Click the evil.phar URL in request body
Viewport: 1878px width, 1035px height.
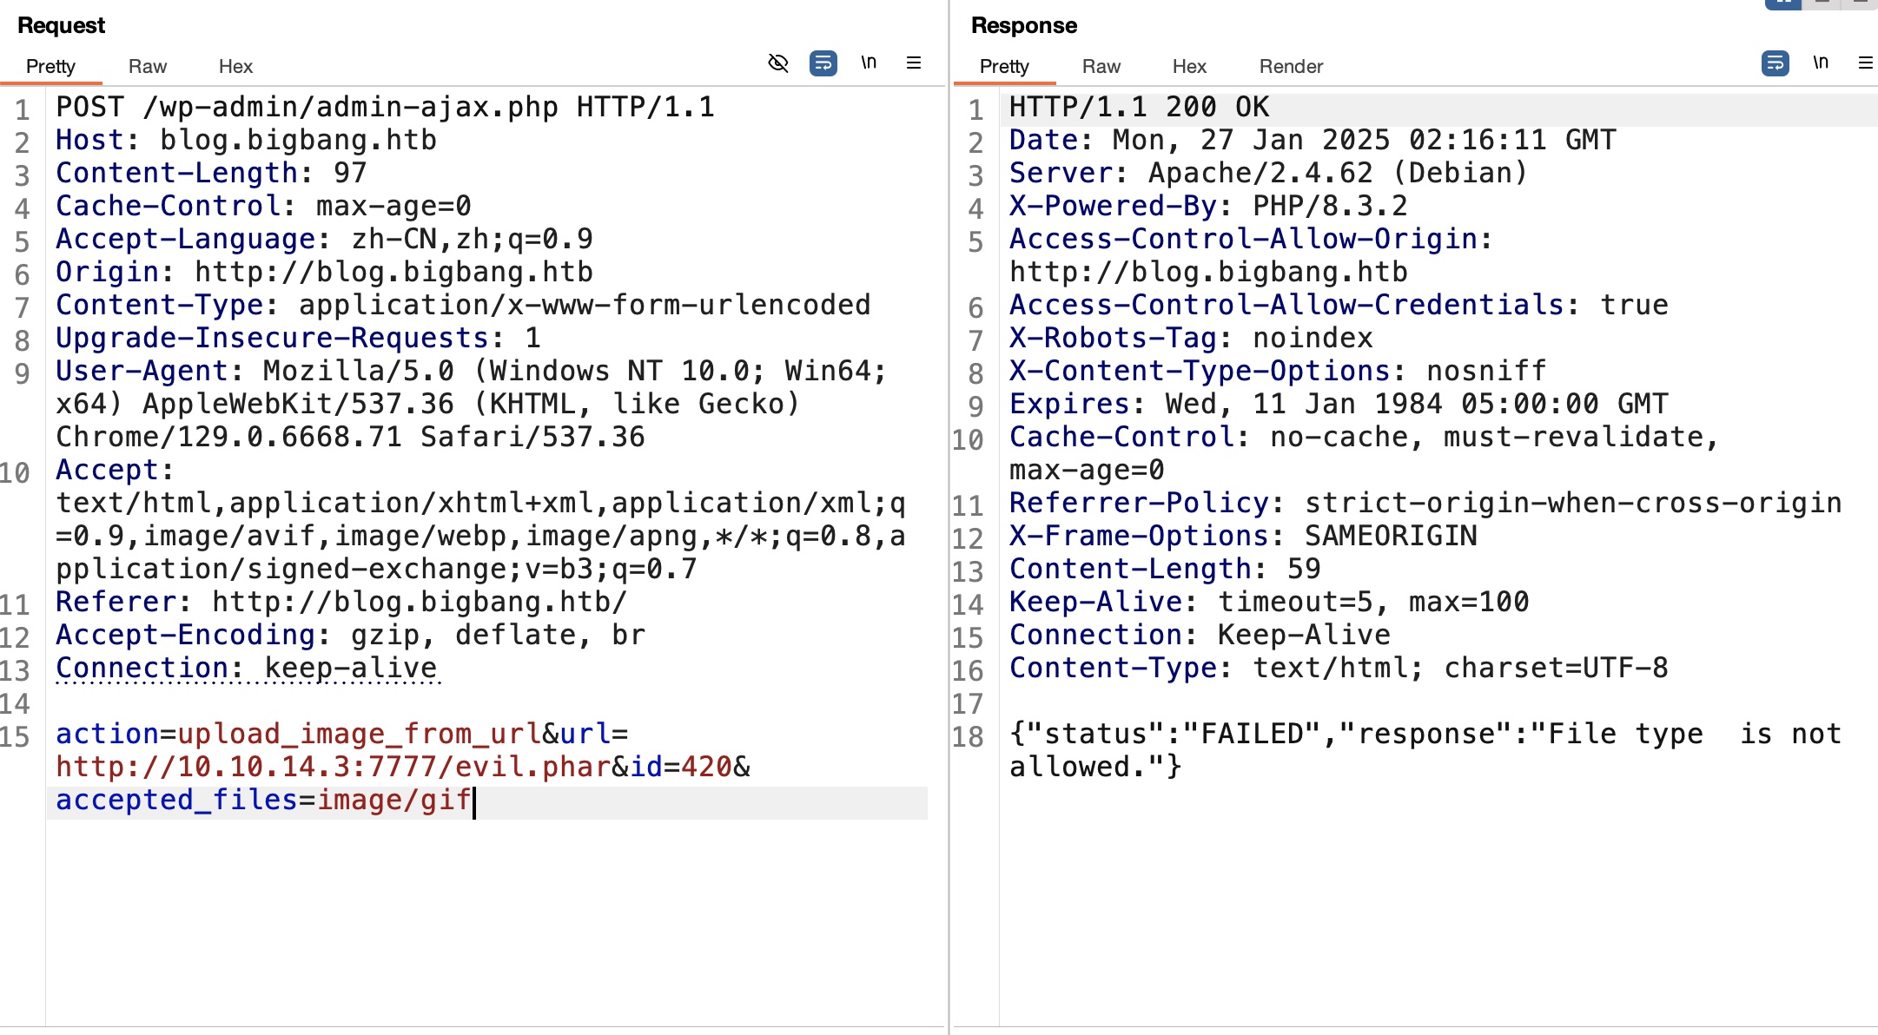(x=334, y=767)
